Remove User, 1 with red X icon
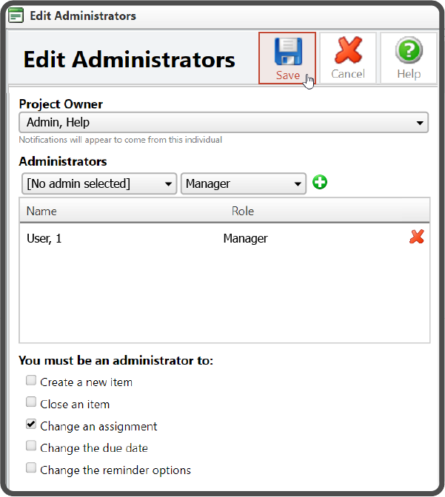 click(x=417, y=237)
